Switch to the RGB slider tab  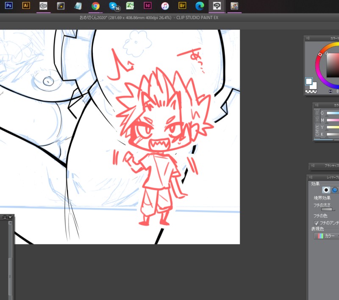coord(317,112)
